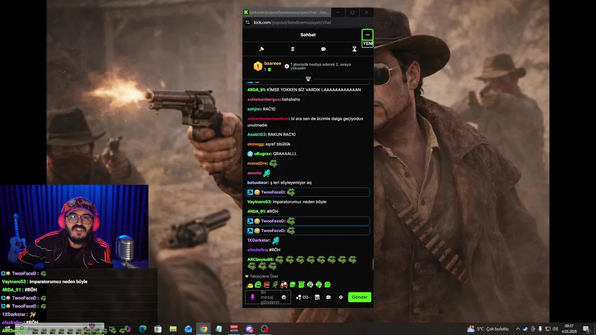Image resolution: width=596 pixels, height=335 pixels.
Task: Click the hourglass icon in chat toolbar
Action: 354,49
